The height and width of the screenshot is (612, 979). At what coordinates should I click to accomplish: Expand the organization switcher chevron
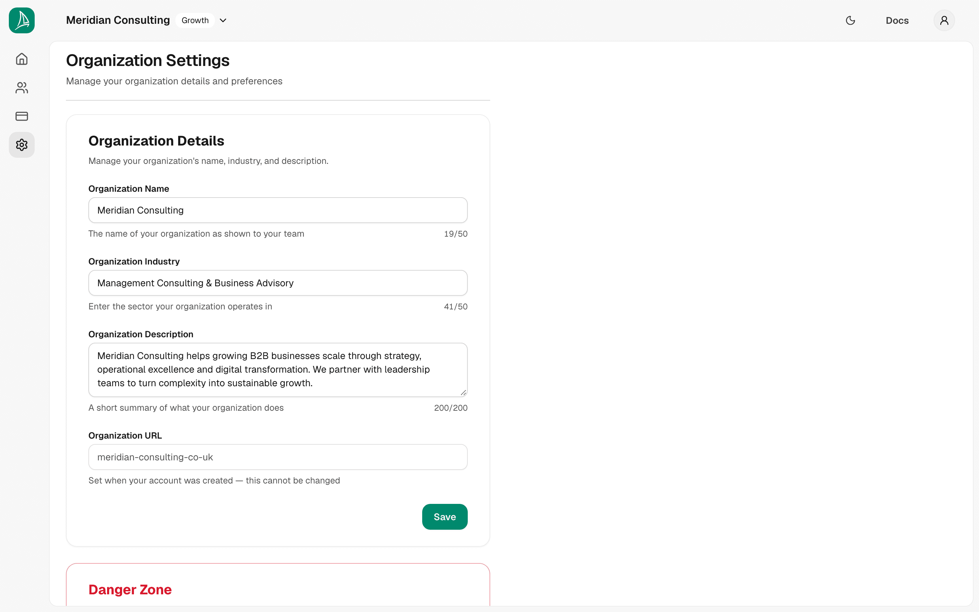coord(223,20)
